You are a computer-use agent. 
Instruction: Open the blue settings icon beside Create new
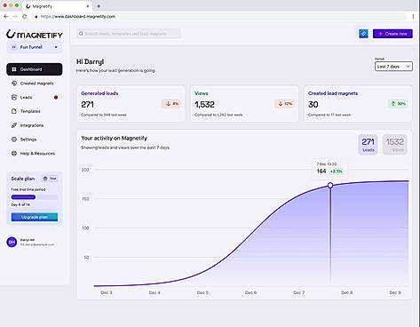(363, 34)
